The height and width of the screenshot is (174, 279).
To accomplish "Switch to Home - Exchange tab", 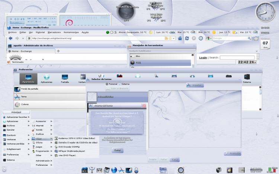I will (31, 51).
